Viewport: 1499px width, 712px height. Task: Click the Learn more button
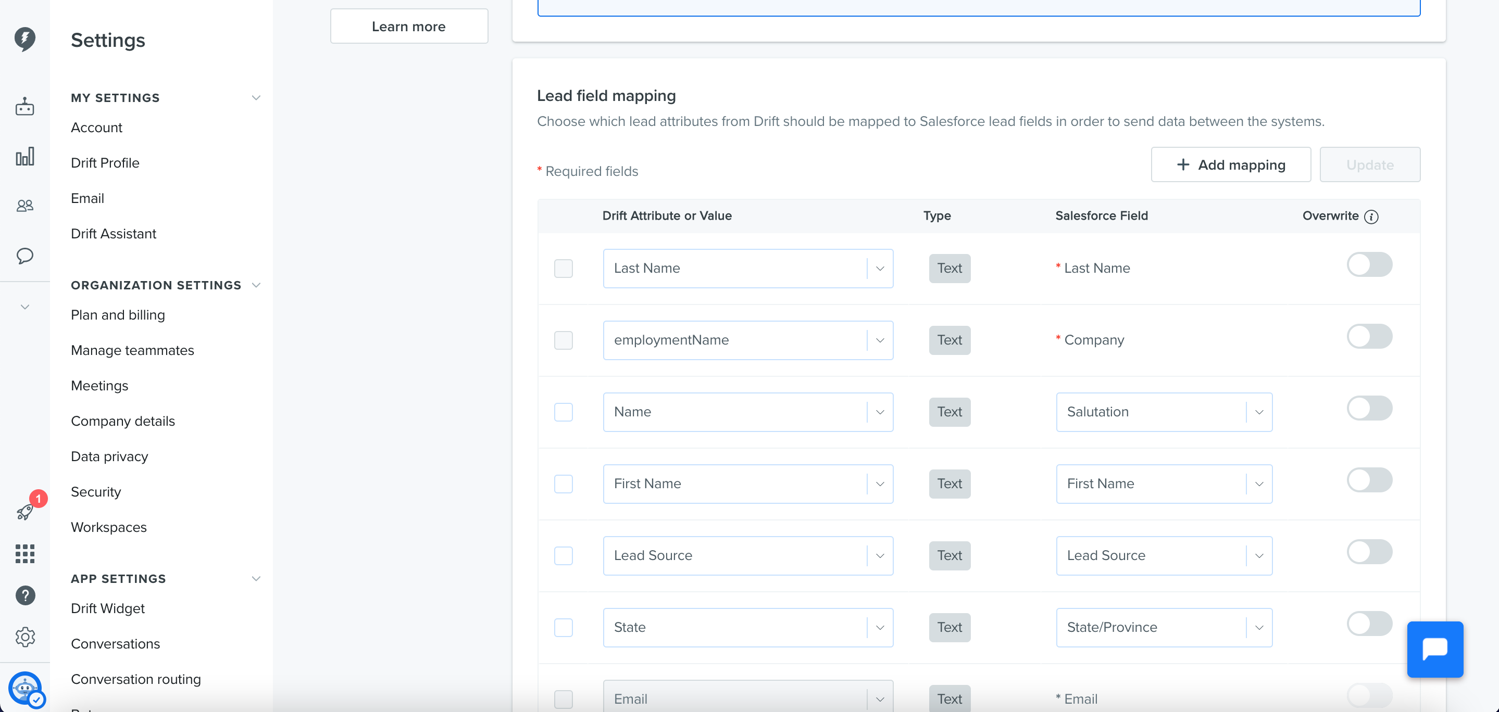pos(408,26)
